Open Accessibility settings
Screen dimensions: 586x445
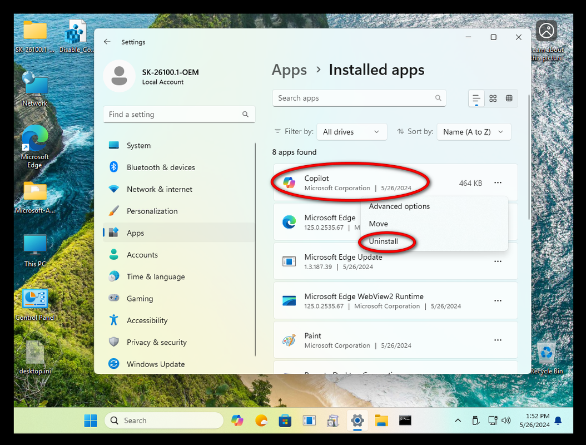[178, 320]
